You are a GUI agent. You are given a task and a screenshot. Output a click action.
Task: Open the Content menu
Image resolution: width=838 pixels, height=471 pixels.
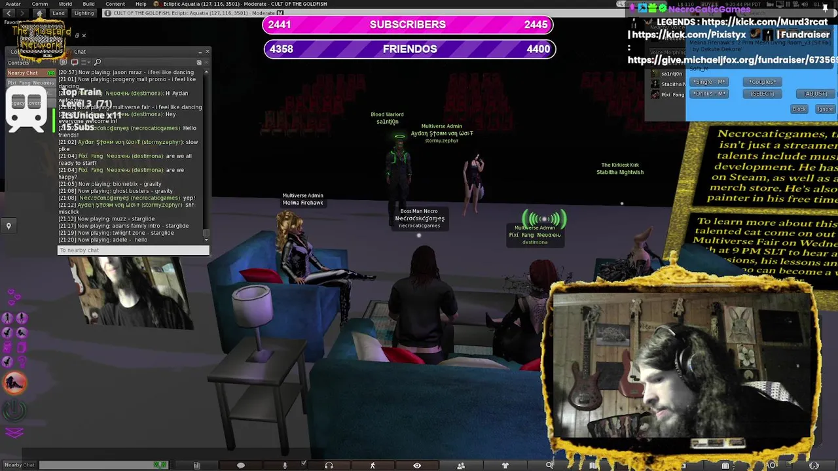point(115,4)
